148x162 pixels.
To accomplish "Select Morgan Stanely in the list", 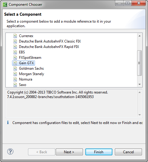I will click(x=31, y=74).
